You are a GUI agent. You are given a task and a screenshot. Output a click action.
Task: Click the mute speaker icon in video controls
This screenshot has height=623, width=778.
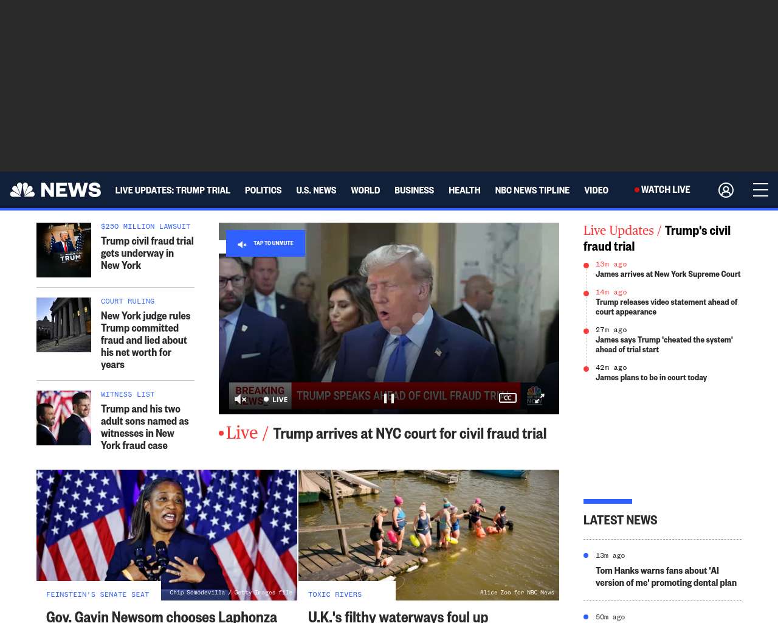tap(241, 399)
